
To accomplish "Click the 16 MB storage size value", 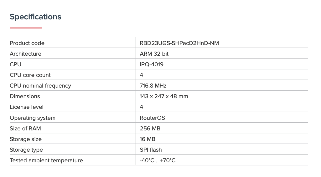I will tap(148, 139).
